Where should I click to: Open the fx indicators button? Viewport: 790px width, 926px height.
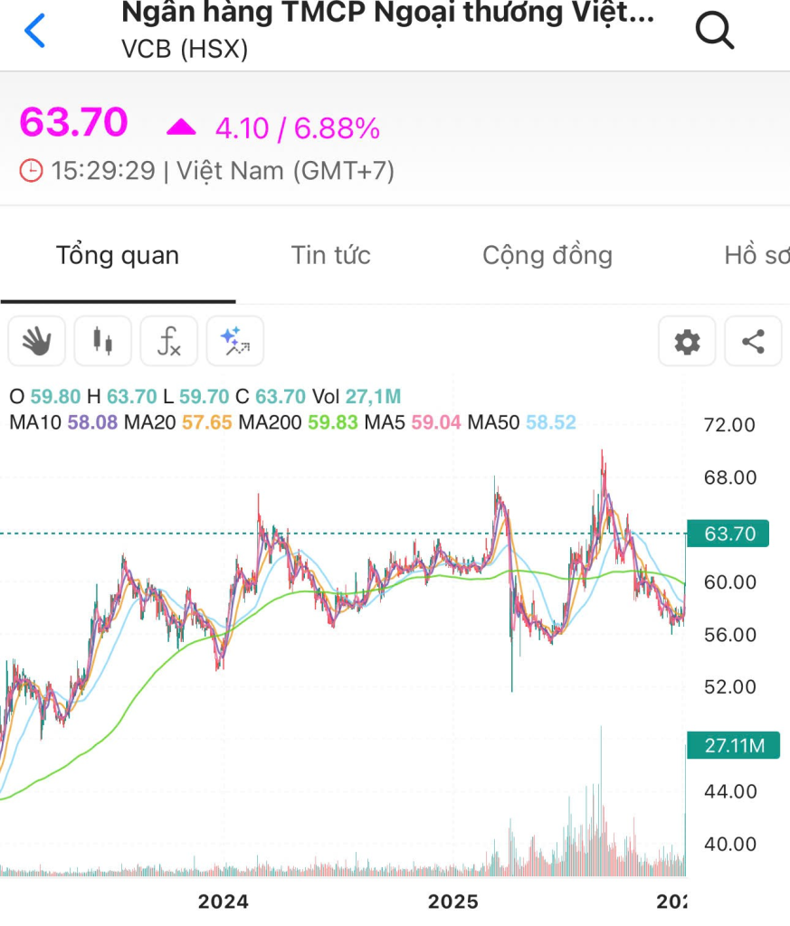[x=169, y=341]
